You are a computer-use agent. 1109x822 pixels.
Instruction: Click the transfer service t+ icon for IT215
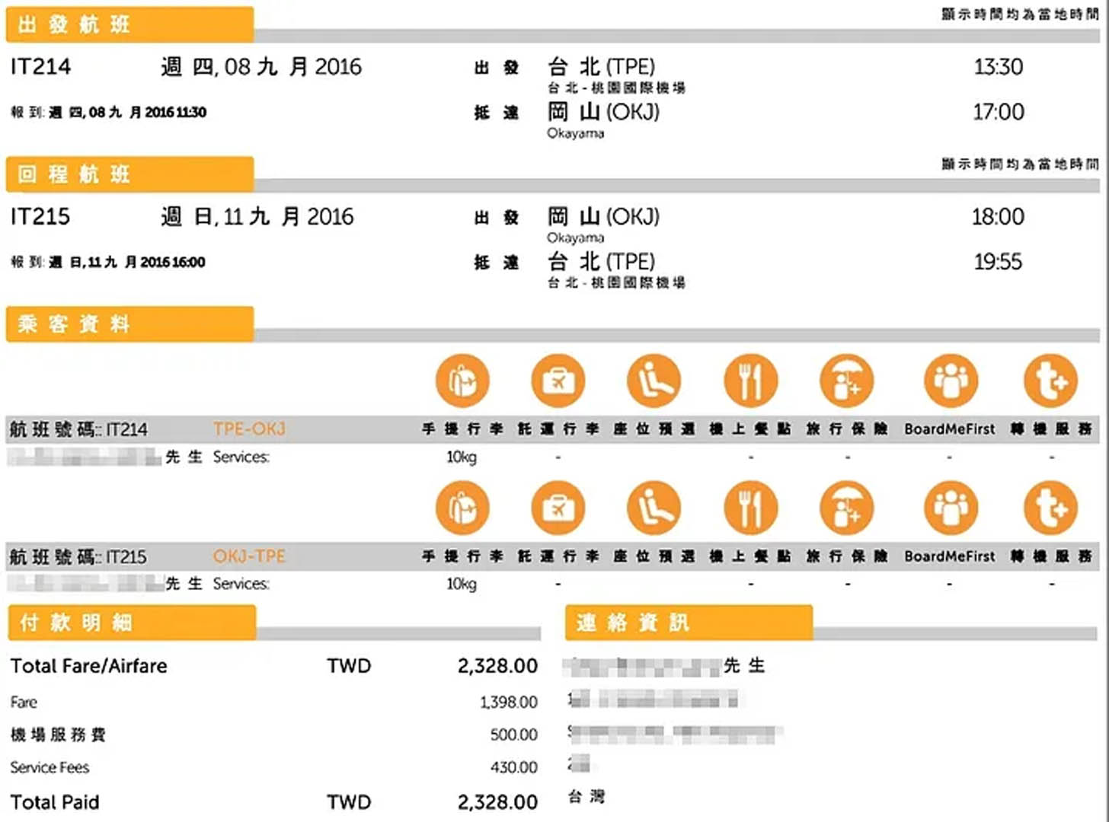click(1051, 508)
